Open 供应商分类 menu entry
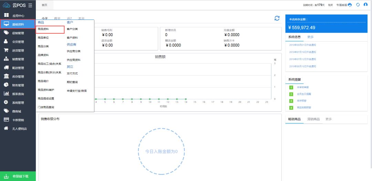The image size is (372, 181). 74,51
